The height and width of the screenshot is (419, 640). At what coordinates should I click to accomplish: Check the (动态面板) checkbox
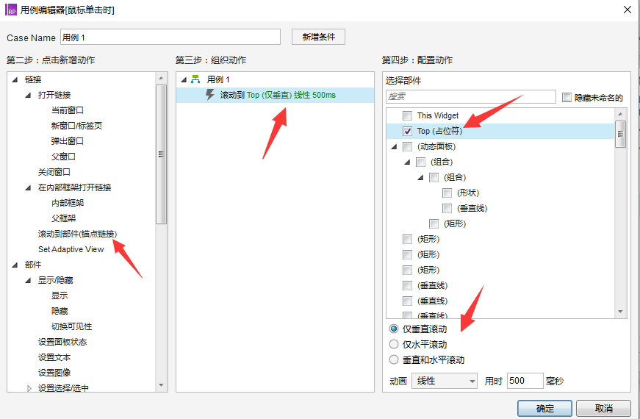pyautogui.click(x=407, y=146)
